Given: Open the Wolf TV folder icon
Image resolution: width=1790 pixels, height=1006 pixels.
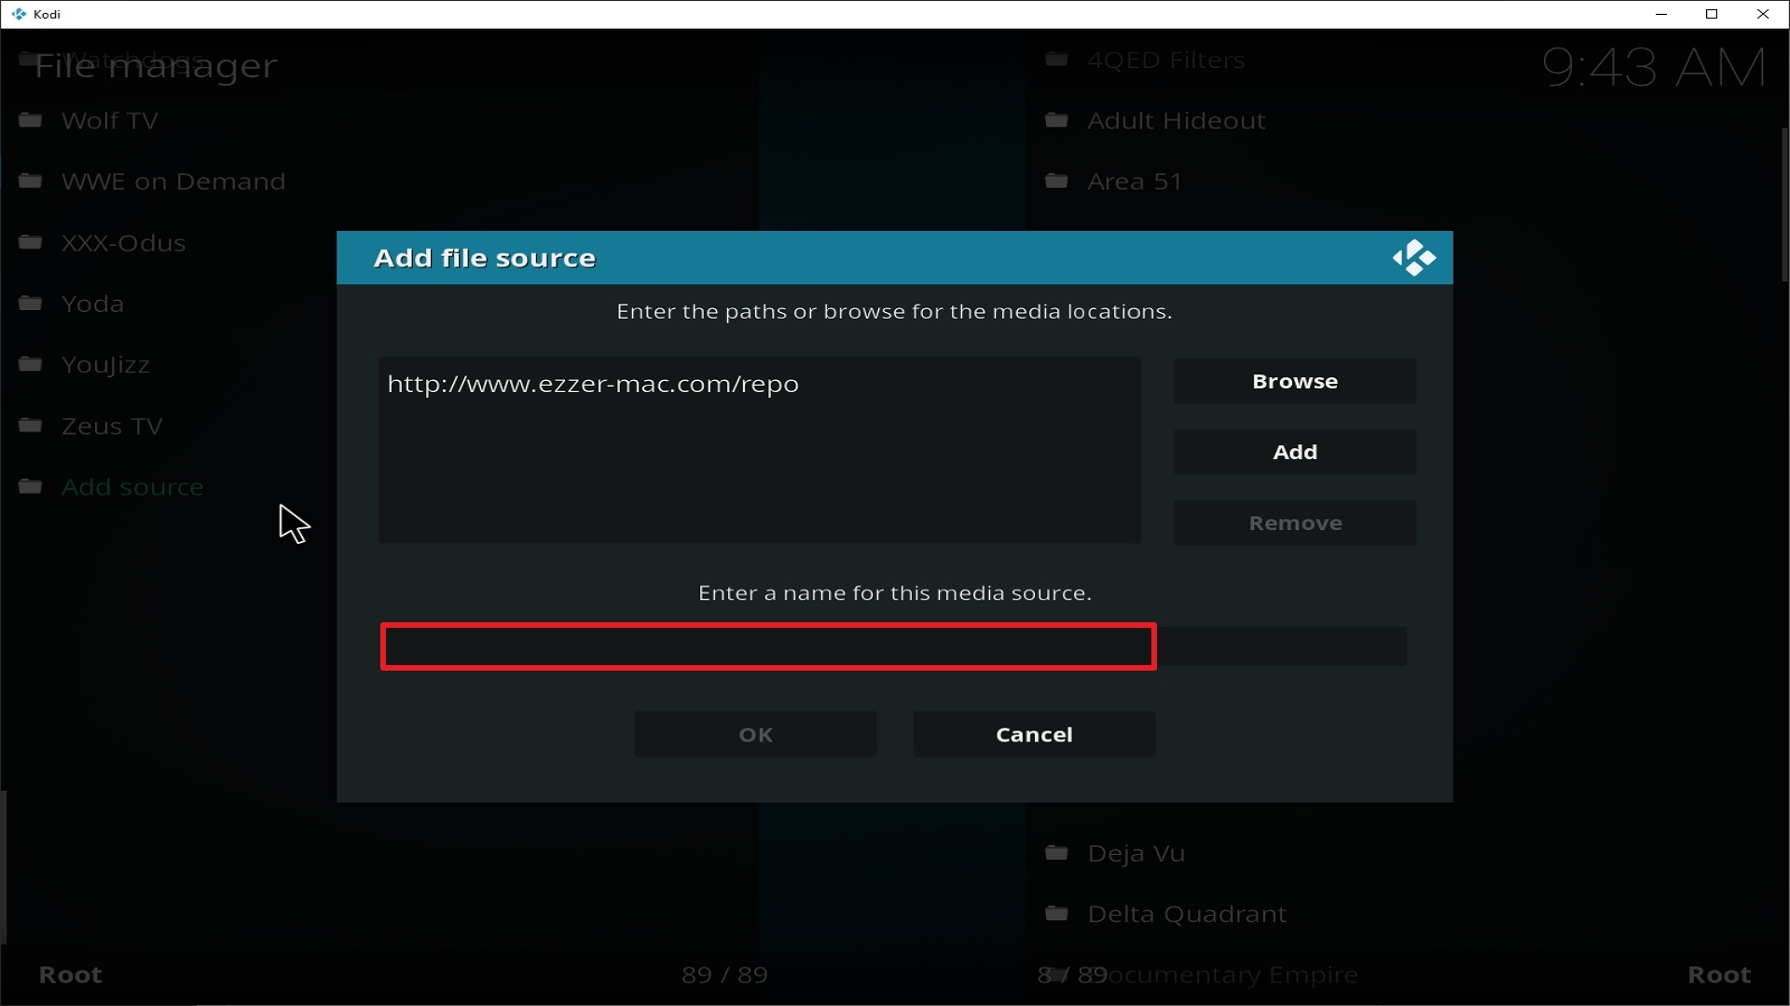Looking at the screenshot, I should point(31,120).
